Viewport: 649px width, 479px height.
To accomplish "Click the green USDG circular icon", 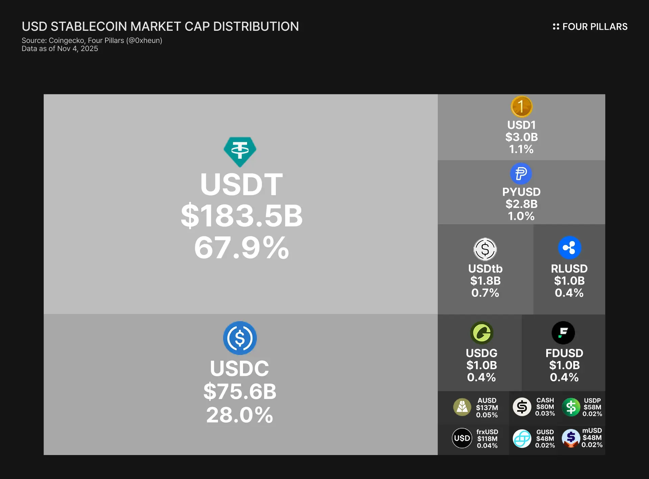I will [x=482, y=333].
